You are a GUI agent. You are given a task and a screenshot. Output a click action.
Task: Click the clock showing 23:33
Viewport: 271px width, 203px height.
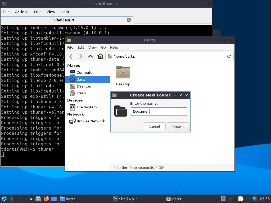click(265, 199)
